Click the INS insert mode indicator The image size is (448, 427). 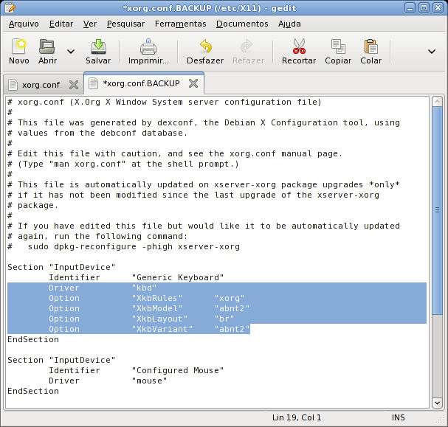point(398,417)
